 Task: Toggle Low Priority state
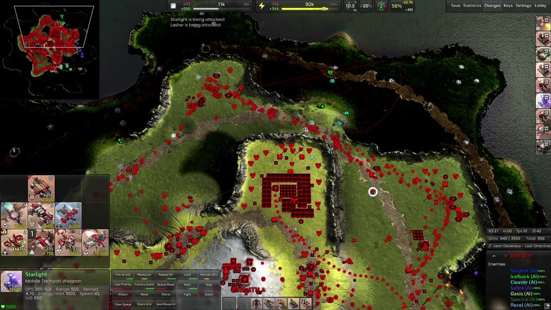click(x=123, y=285)
